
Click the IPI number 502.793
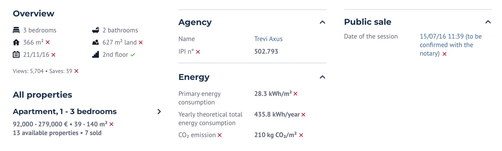click(x=266, y=51)
